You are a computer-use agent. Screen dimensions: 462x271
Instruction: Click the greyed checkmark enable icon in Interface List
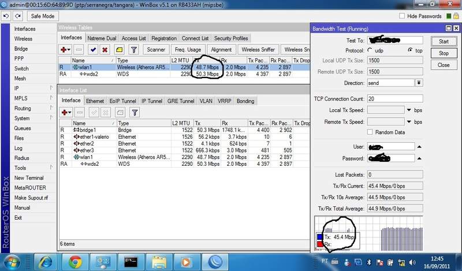(94, 112)
